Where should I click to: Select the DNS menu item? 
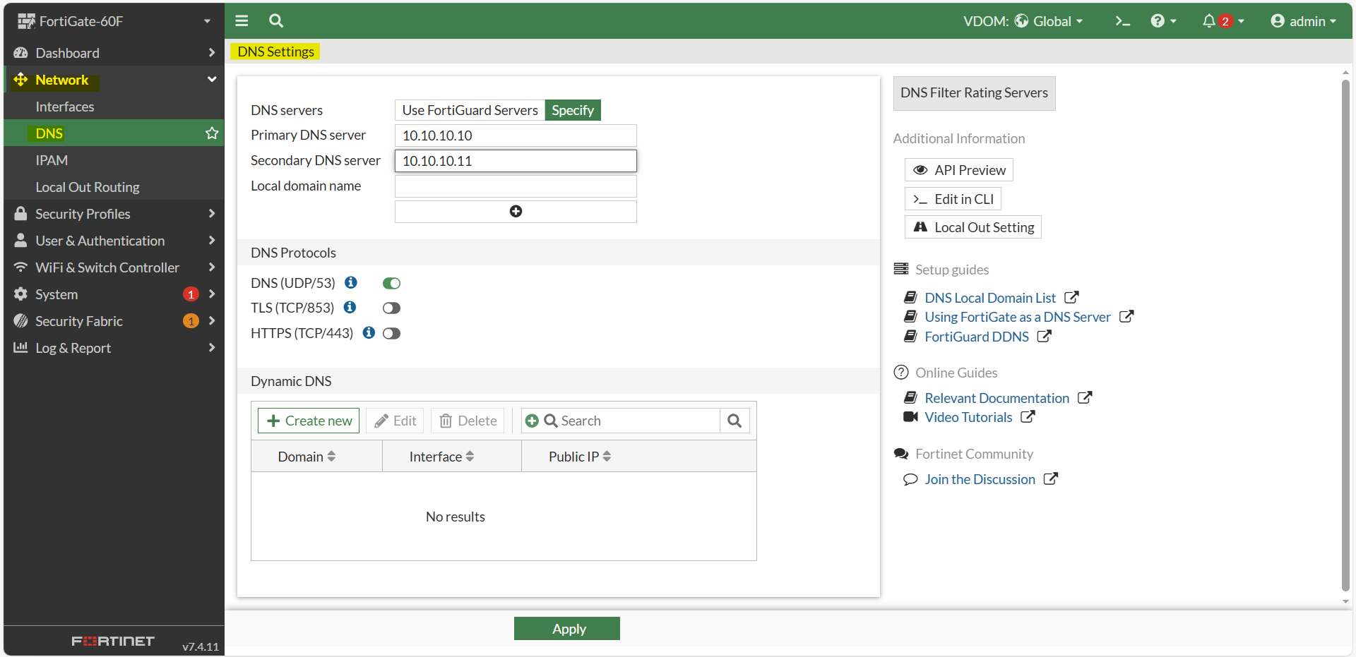(114, 133)
